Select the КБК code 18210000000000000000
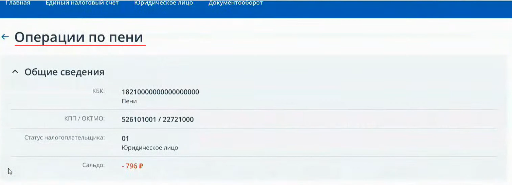This screenshot has height=185, width=512. click(160, 92)
